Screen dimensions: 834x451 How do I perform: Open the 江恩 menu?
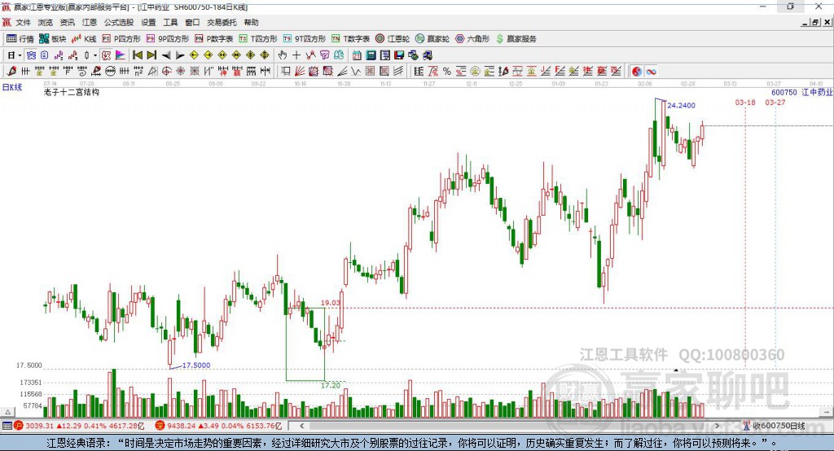coord(90,22)
